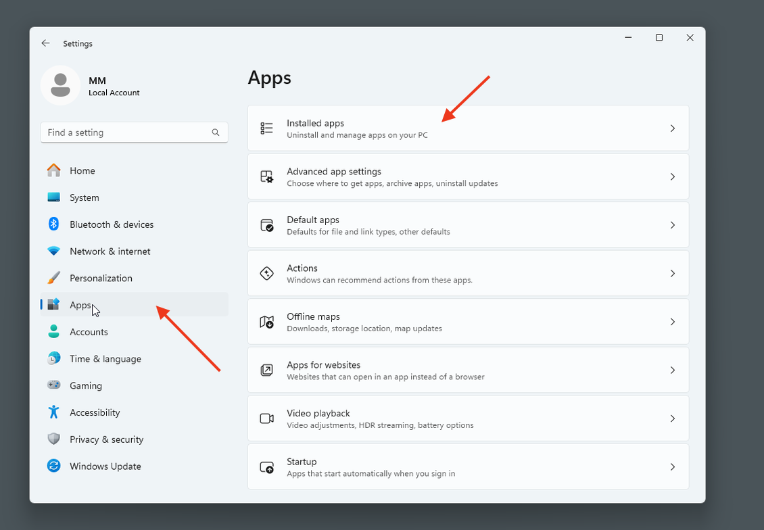This screenshot has height=530, width=764.
Task: Click the Apps icon in sidebar
Action: tap(53, 304)
